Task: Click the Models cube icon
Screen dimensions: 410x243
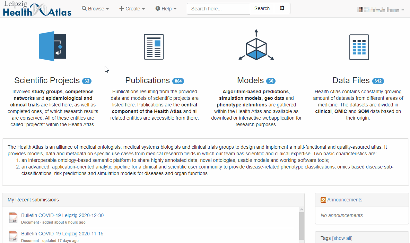Action: (x=256, y=47)
